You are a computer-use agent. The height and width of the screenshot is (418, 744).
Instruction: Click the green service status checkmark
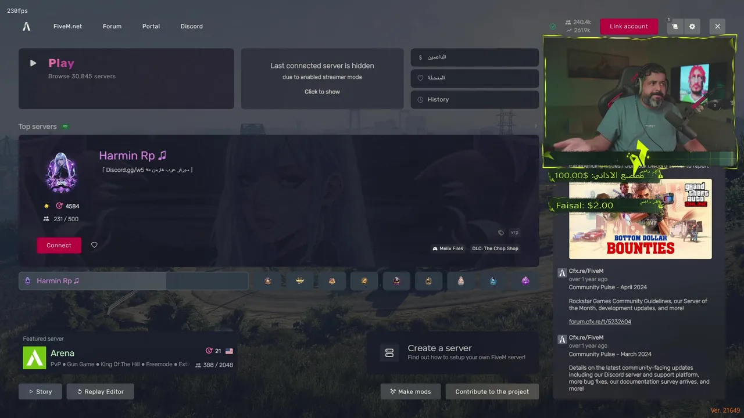(x=553, y=26)
